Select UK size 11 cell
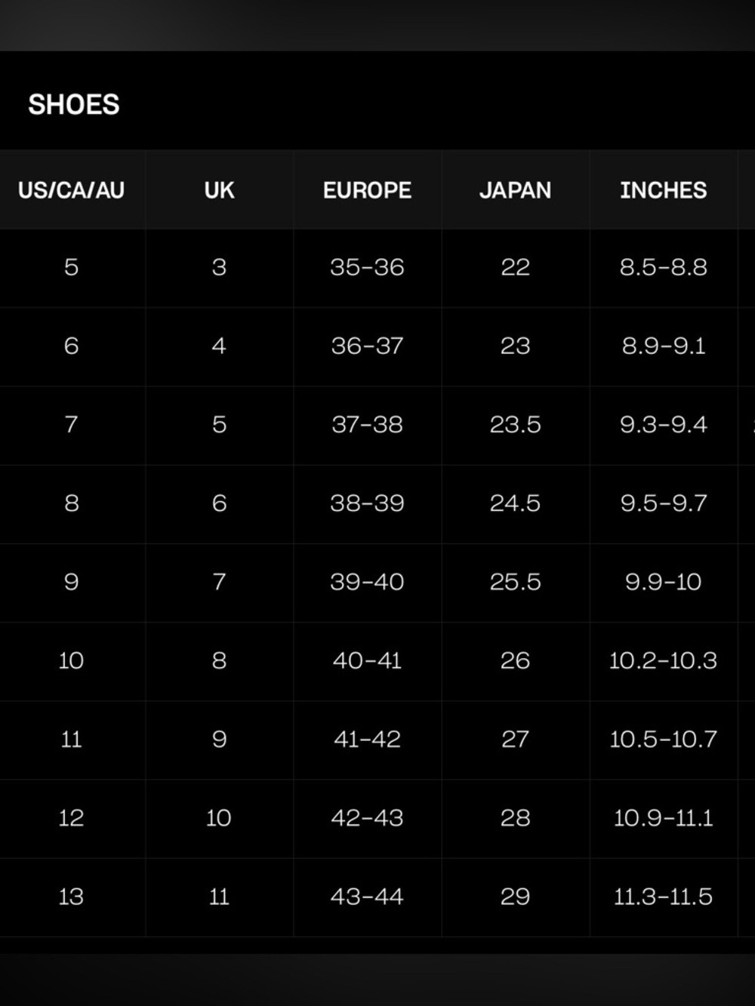 (x=219, y=897)
